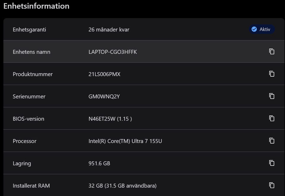Click the 951.6 GB storage value

point(99,163)
